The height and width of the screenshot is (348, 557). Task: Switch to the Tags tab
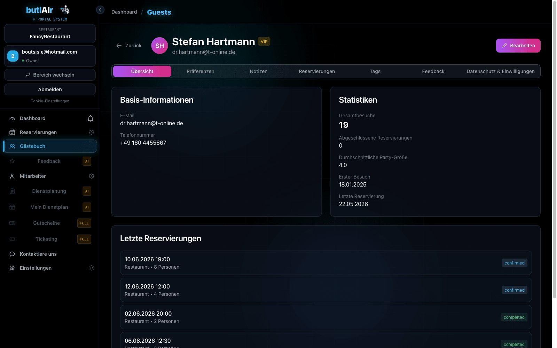click(375, 71)
